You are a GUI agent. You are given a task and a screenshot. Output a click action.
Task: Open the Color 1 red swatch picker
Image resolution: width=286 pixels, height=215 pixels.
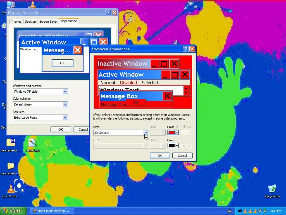[x=173, y=132]
